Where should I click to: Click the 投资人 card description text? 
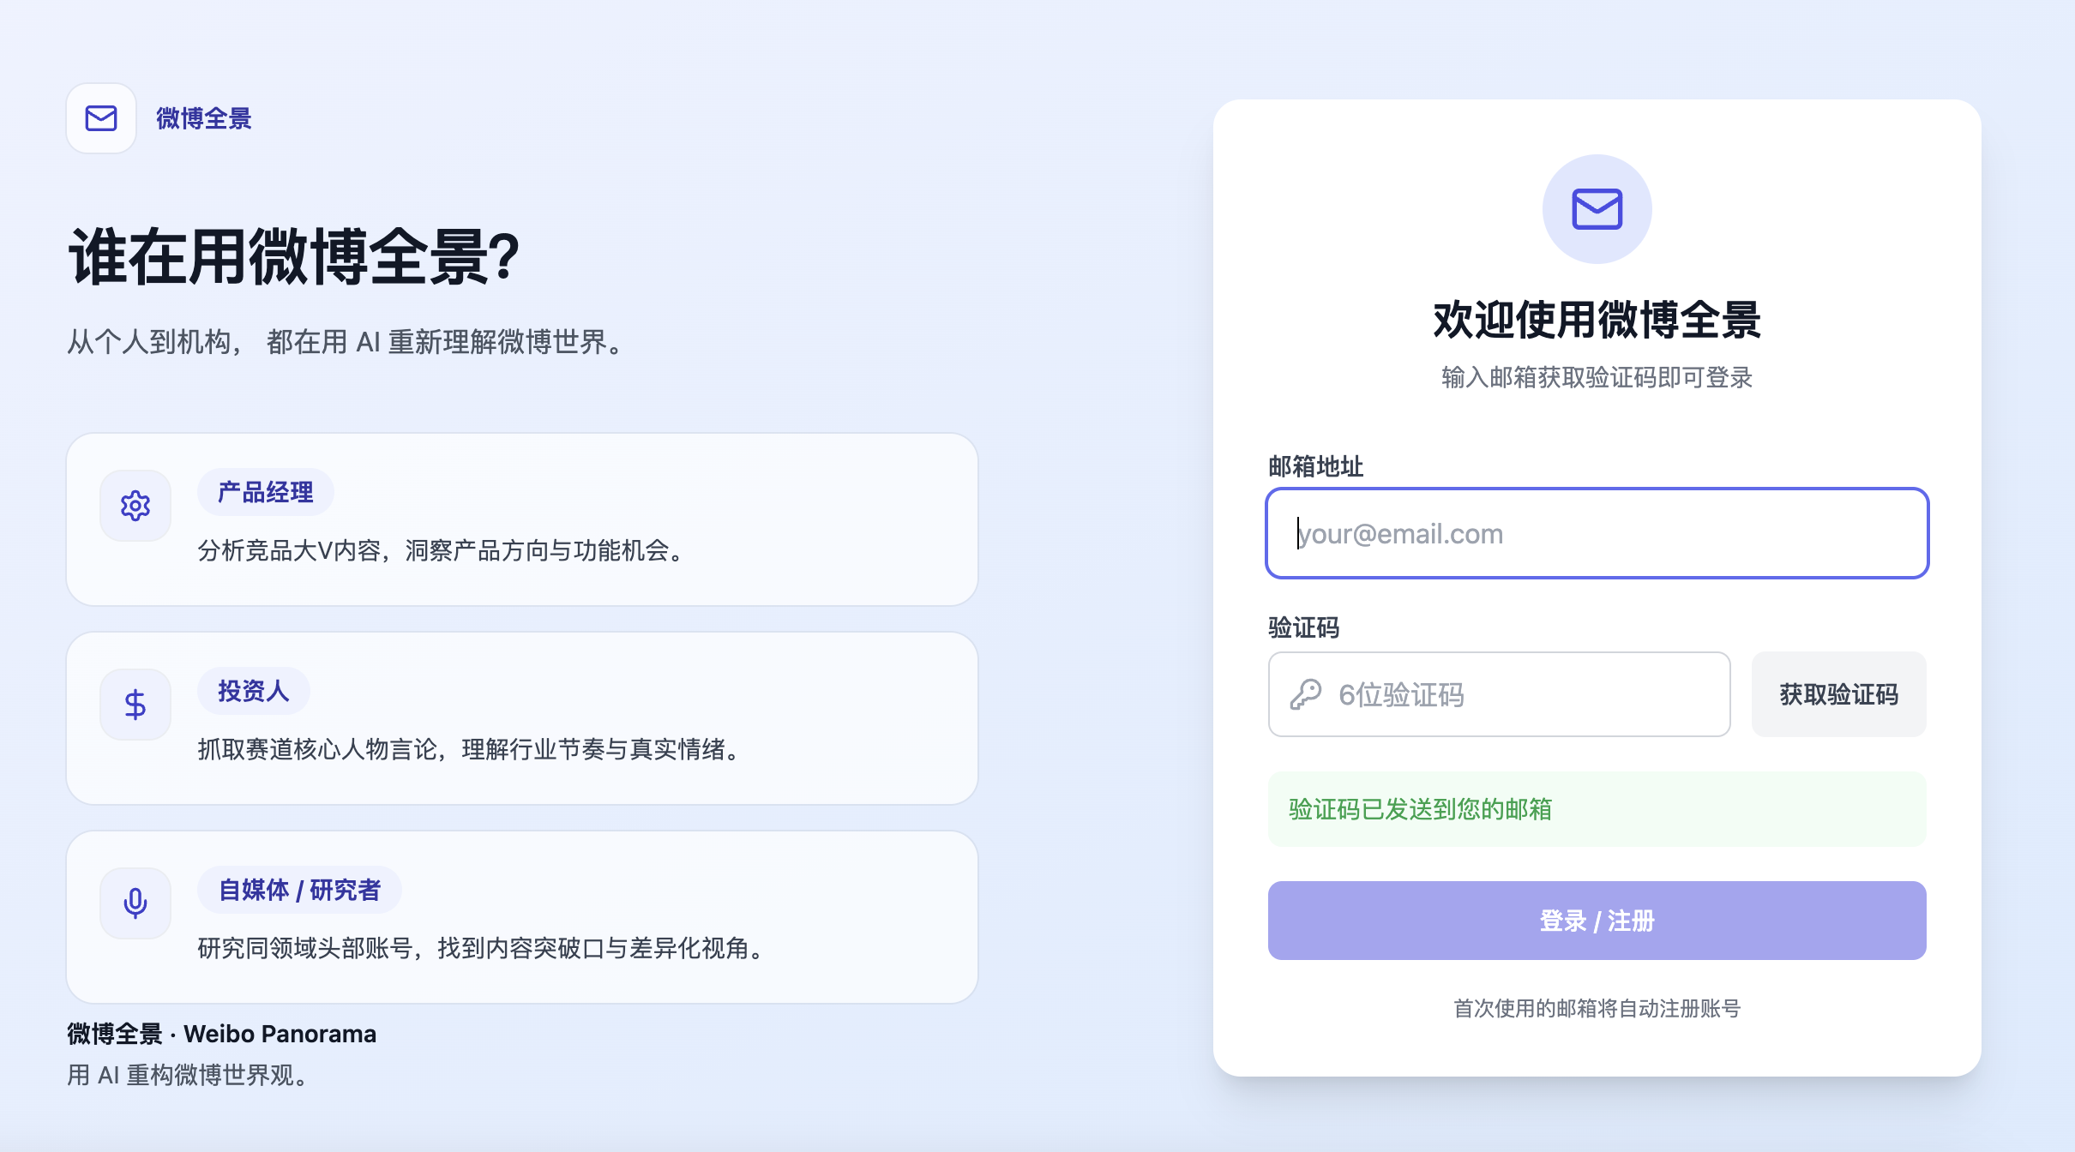[468, 749]
